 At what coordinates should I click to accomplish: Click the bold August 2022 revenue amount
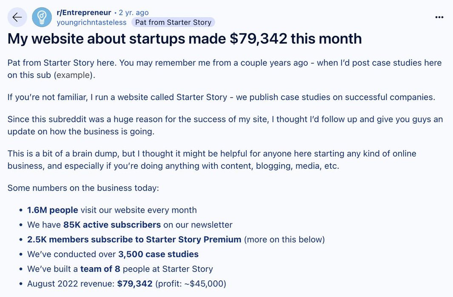pos(135,283)
